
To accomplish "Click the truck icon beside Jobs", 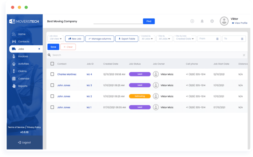I will point(14,49).
